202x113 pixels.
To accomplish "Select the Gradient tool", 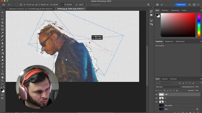I will (2, 53).
